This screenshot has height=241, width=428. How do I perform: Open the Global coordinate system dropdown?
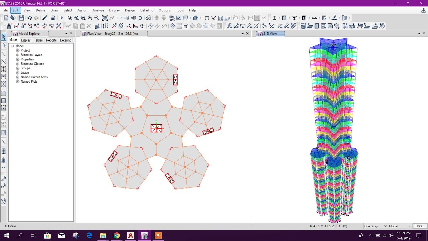click(x=400, y=226)
